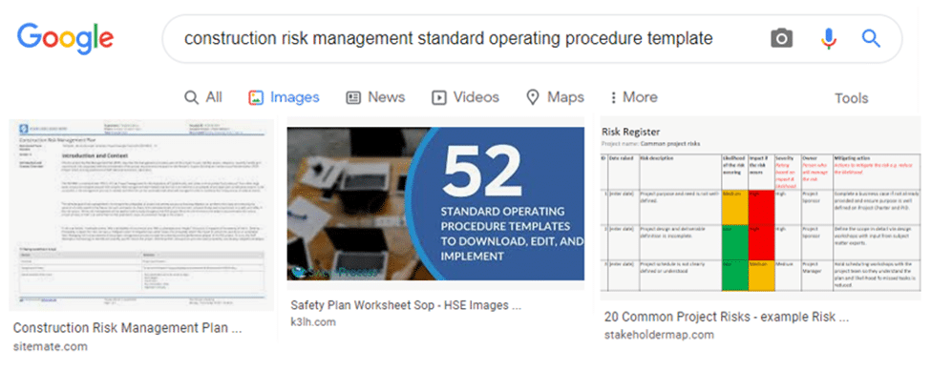Click the Maps tab pin icon

point(533,98)
